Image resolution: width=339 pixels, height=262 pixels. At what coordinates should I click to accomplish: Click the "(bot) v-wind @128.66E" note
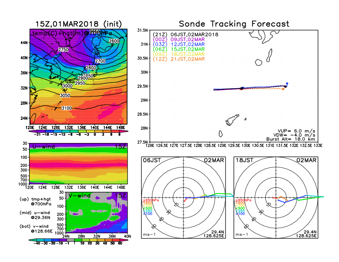point(36,229)
